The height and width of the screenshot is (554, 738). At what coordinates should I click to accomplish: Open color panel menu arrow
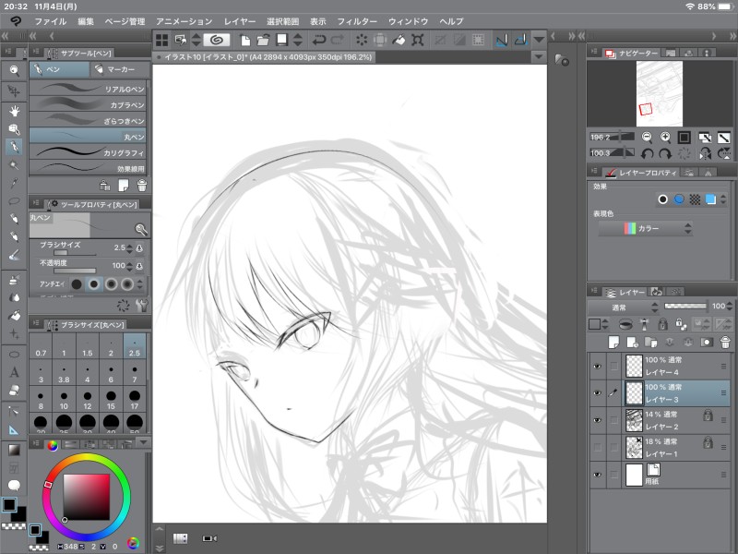pos(143,443)
